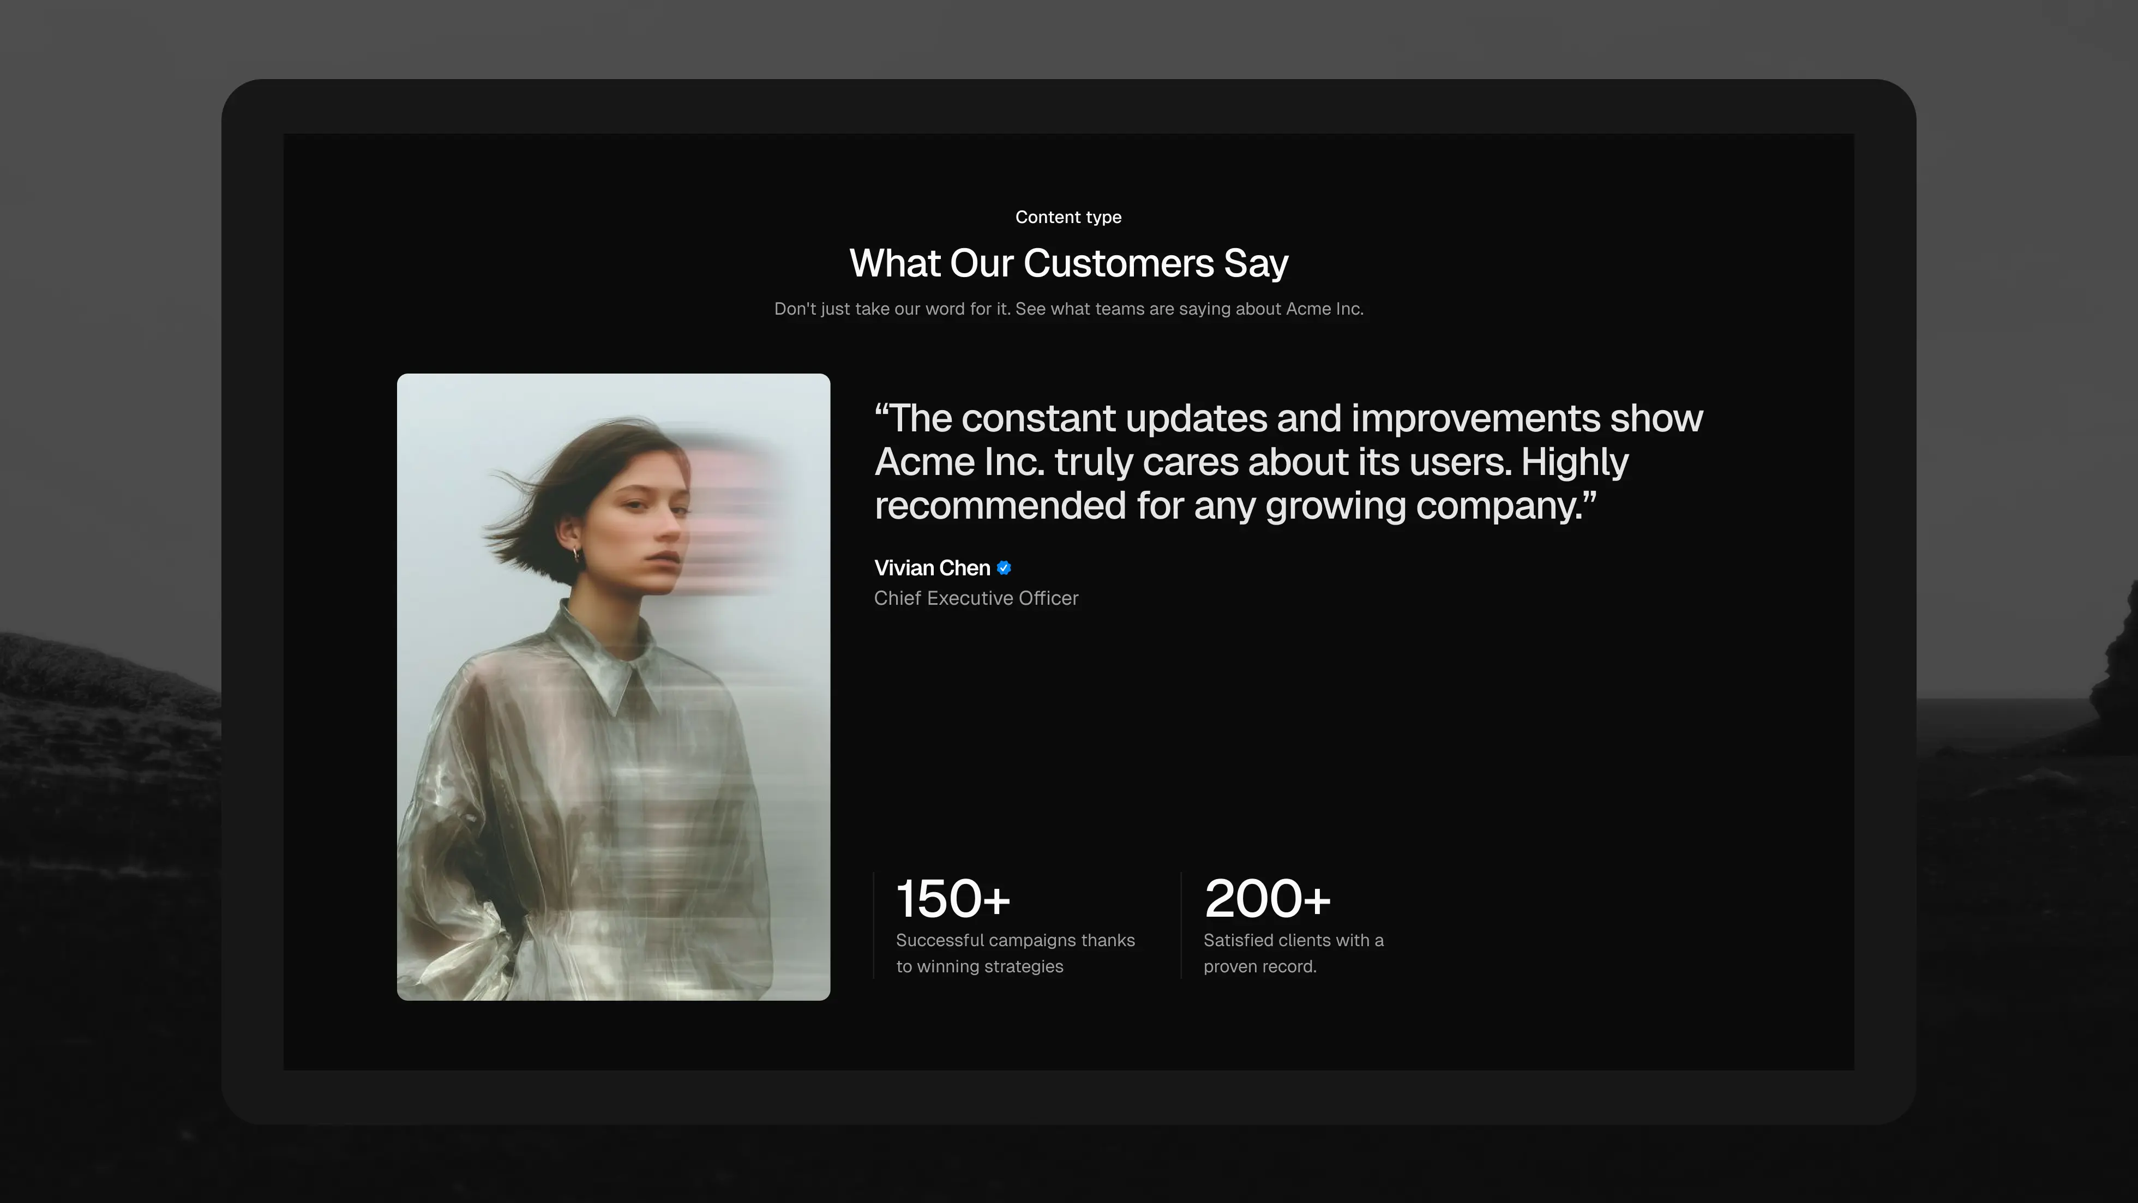Image resolution: width=2138 pixels, height=1203 pixels.
Task: Open the customer portrait photo
Action: (614, 687)
